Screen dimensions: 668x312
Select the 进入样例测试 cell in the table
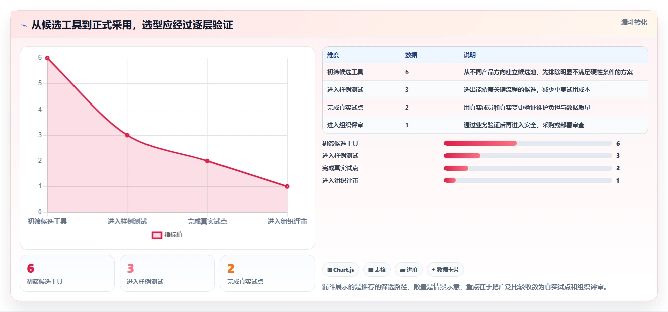tap(345, 90)
